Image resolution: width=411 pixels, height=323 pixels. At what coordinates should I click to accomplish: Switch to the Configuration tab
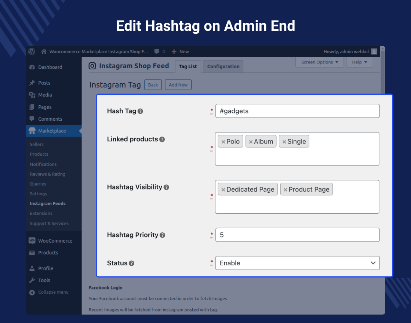point(223,66)
